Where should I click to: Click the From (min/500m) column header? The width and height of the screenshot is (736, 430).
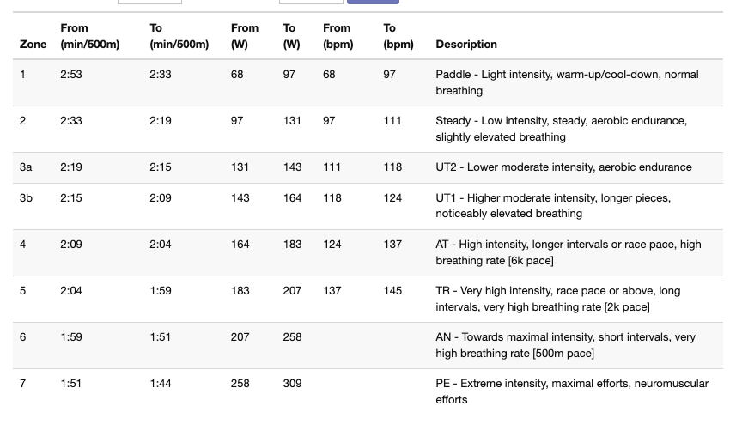[89, 36]
